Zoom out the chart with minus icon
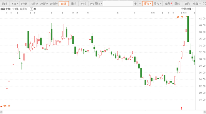206x114 pixels. pos(140,4)
